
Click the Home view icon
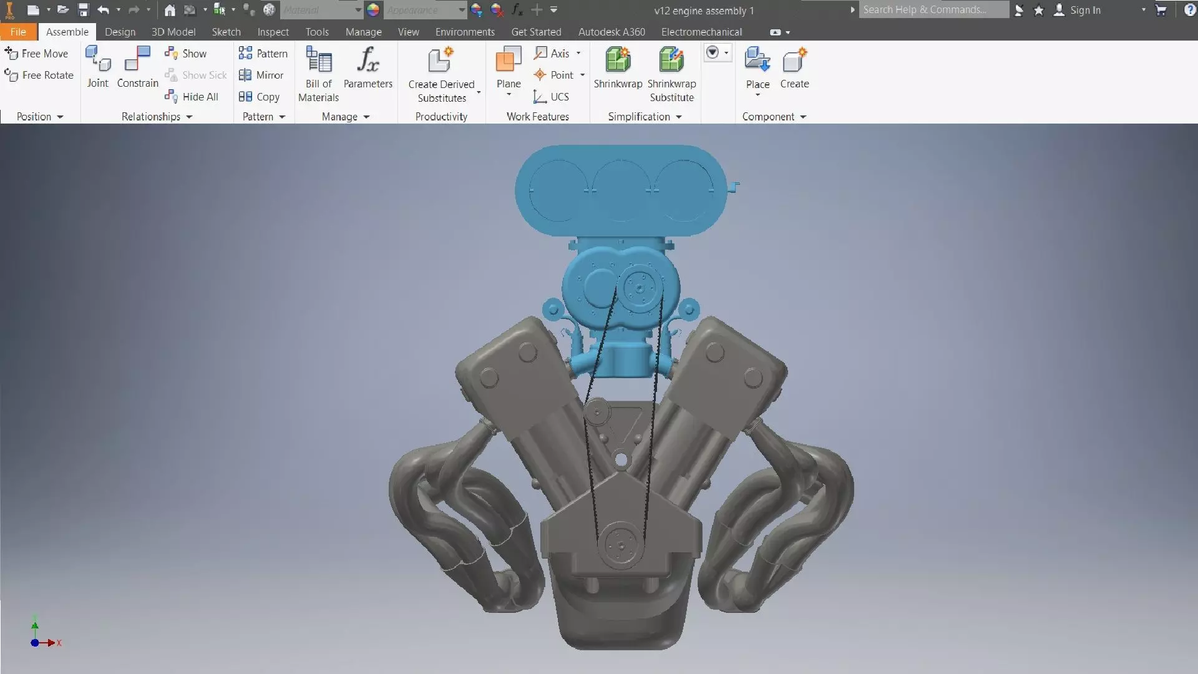pyautogui.click(x=170, y=10)
